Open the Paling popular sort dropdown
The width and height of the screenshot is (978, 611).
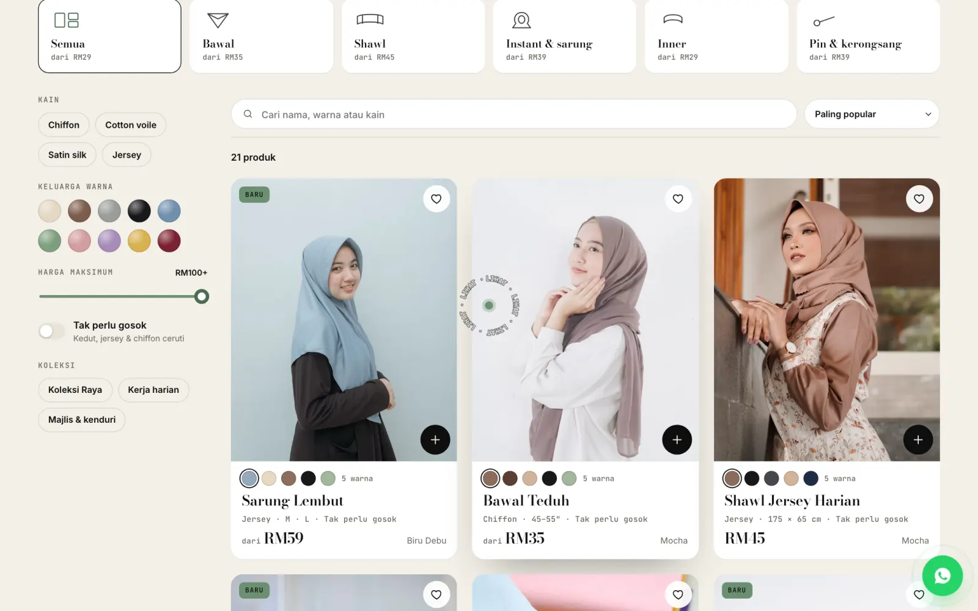click(872, 114)
